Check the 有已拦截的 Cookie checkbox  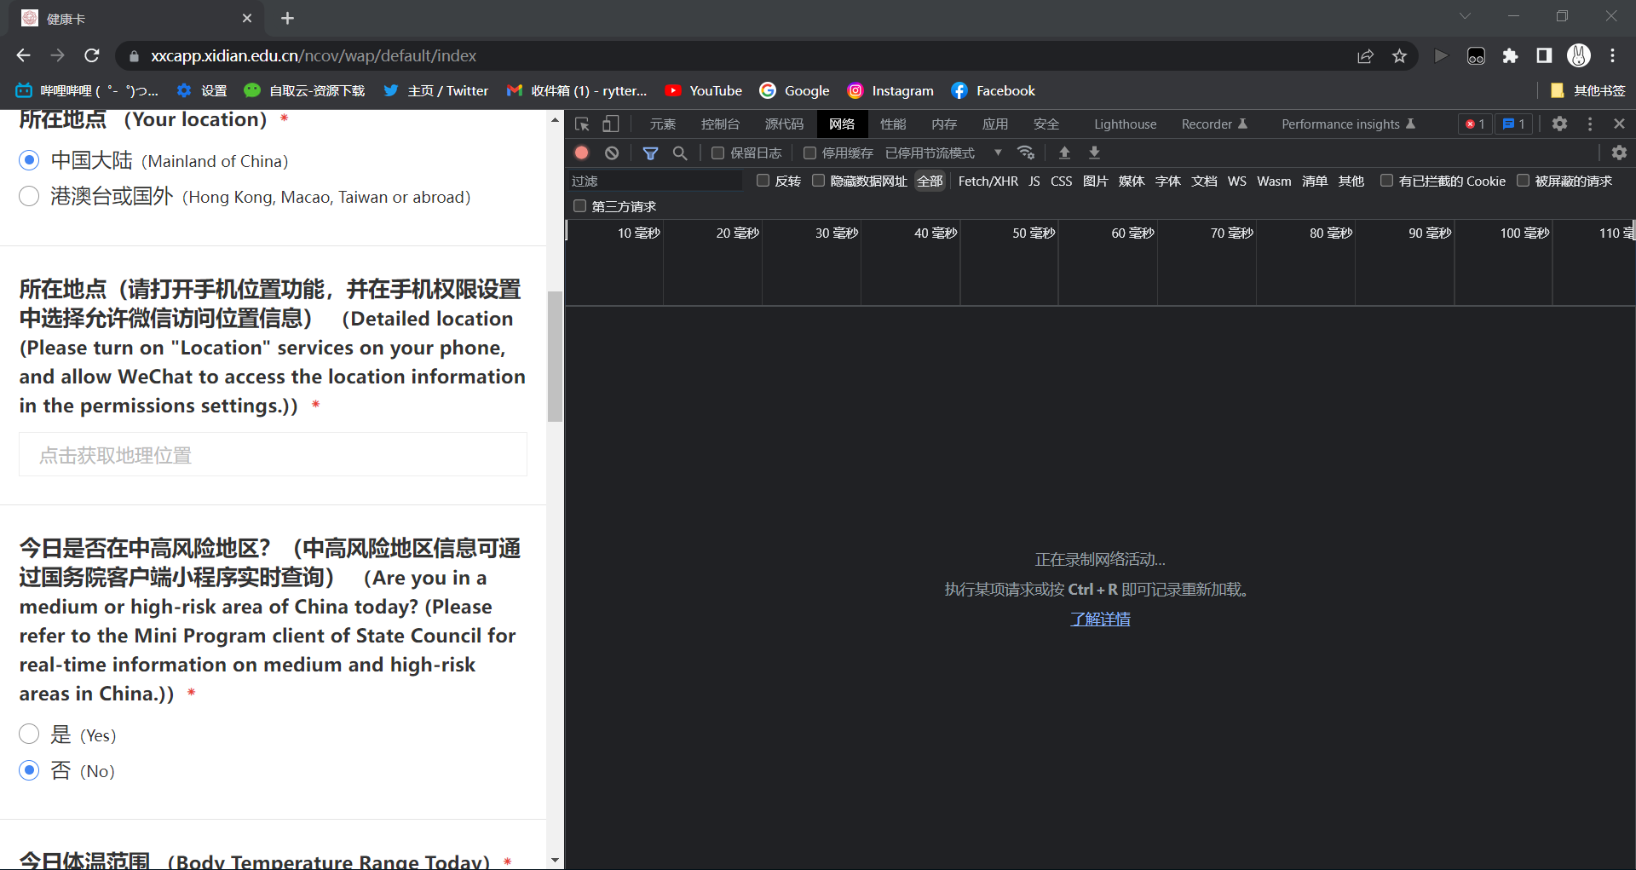pos(1386,181)
